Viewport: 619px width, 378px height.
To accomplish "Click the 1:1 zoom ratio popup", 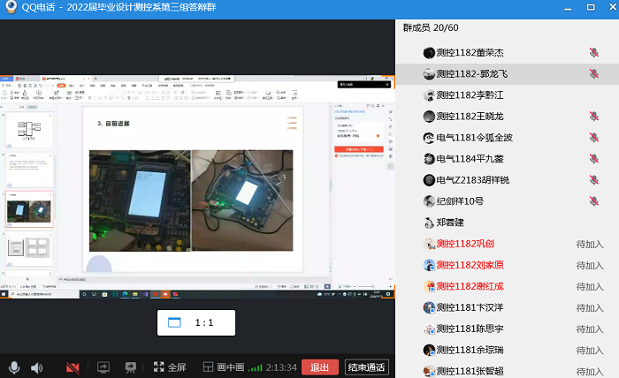I will click(x=196, y=322).
